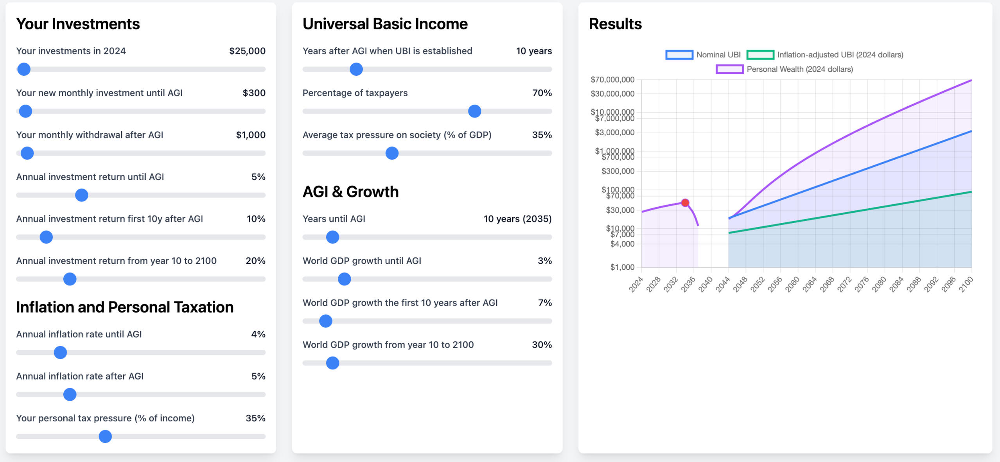Change the investment return from year 10 to 2100
The image size is (1000, 462).
[70, 279]
